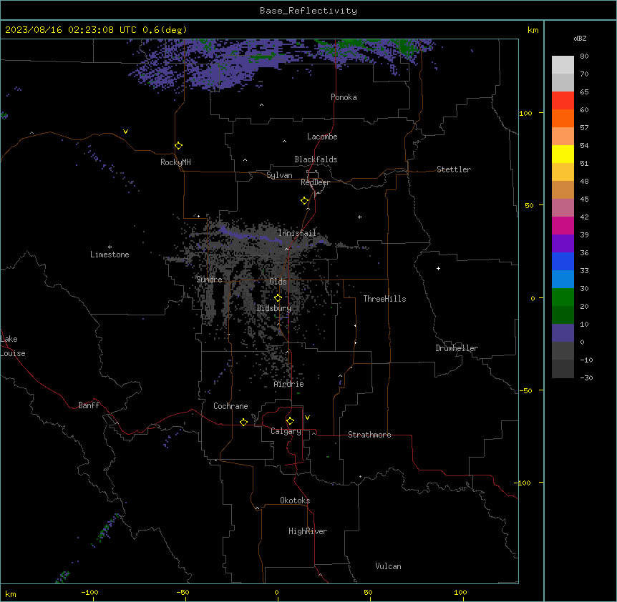Select the green 20 dBZ legend swatch

(x=563, y=297)
